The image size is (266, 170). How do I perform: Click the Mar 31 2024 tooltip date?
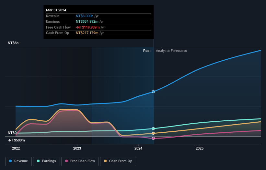click(56, 10)
